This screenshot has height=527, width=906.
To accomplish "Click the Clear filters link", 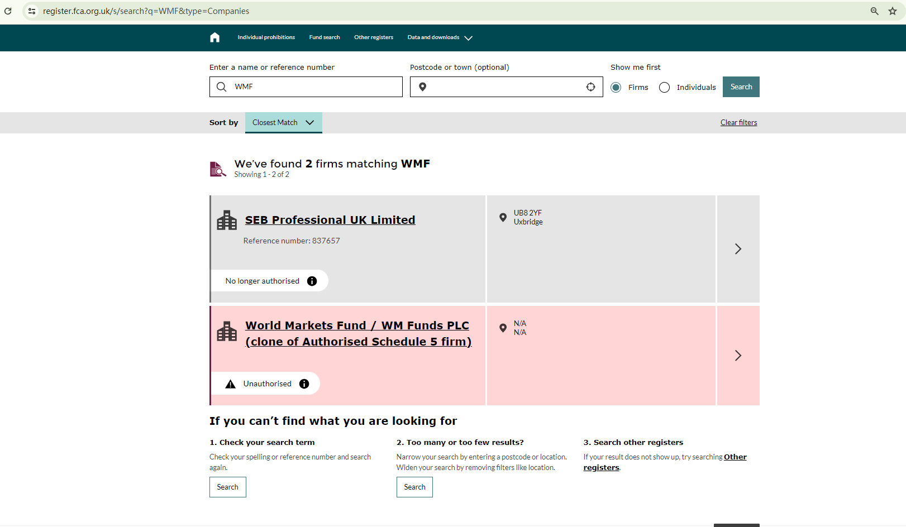I will [x=739, y=123].
